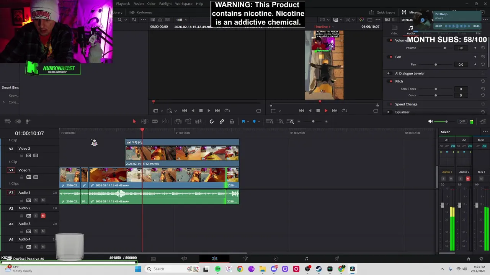Toggle V1 Video 1 auto track selector
Screen dimensions: 490x275
point(28,177)
